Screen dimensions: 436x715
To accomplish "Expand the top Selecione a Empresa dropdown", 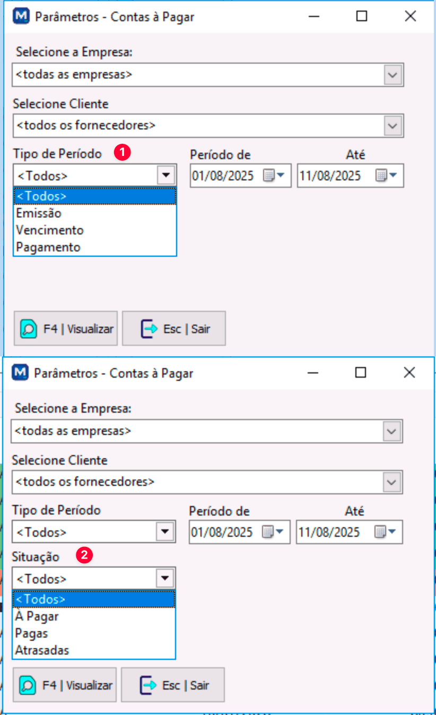I will [x=393, y=75].
